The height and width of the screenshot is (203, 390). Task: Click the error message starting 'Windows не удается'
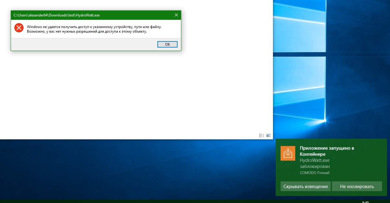point(94,27)
